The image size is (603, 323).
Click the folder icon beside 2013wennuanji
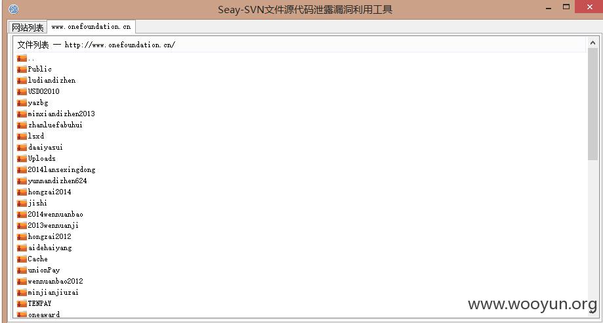tap(22, 226)
